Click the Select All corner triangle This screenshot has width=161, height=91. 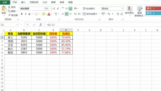(3, 30)
